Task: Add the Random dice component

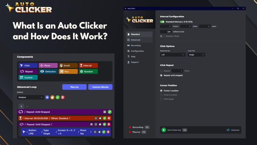Action: point(88,71)
